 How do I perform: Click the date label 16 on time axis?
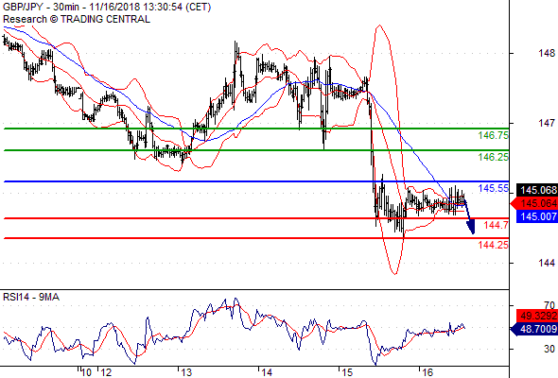click(x=427, y=372)
